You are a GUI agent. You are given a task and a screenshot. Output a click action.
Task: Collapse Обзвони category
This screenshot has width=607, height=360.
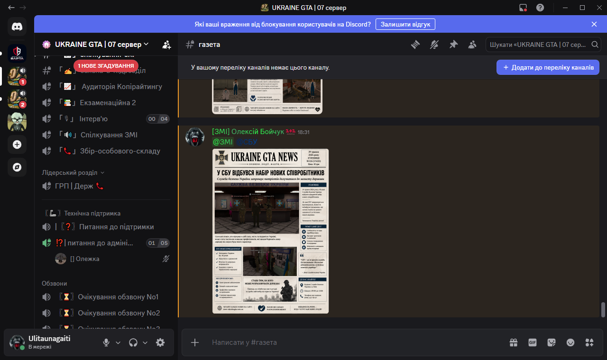click(x=55, y=283)
